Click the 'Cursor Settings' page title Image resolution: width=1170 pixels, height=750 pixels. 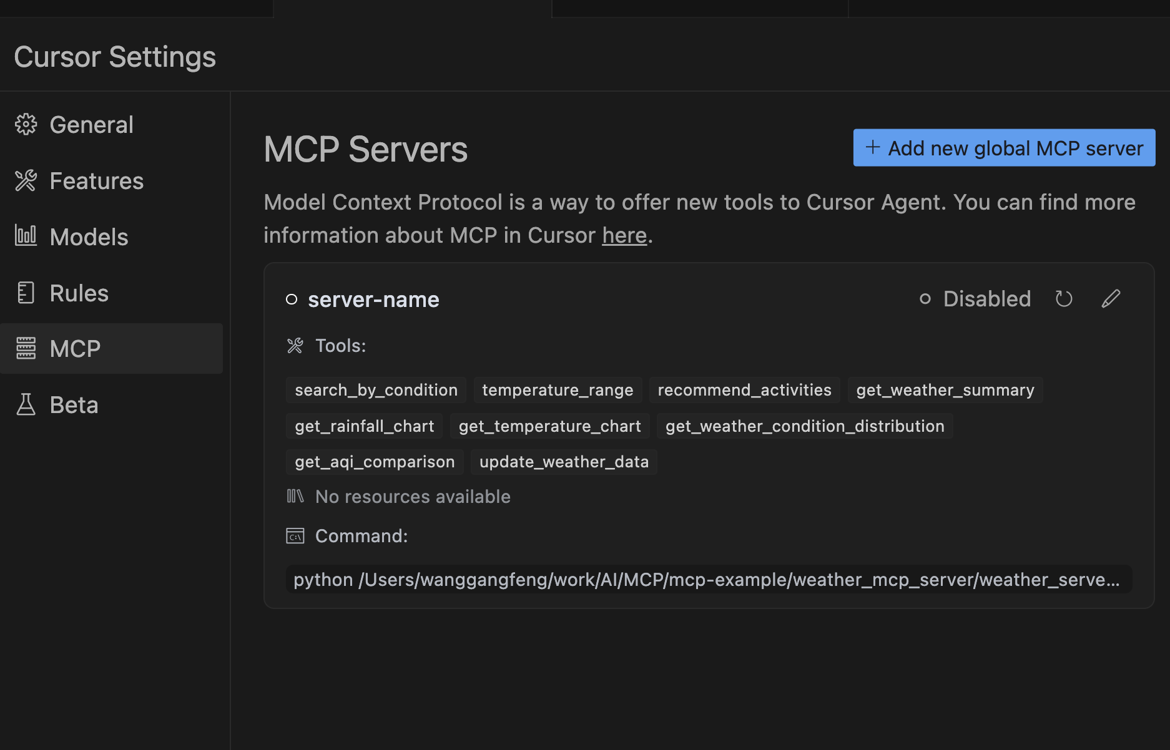pos(115,57)
